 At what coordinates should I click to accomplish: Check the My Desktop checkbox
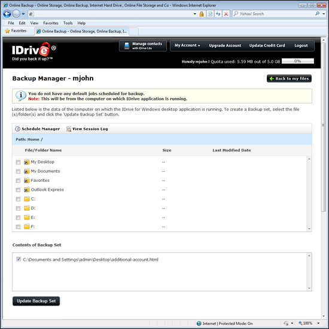click(18, 162)
